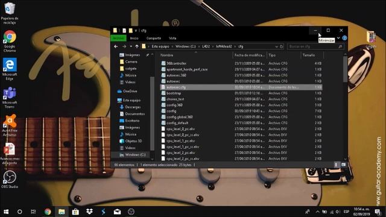Open recent locations dropdown arrow

click(x=131, y=46)
